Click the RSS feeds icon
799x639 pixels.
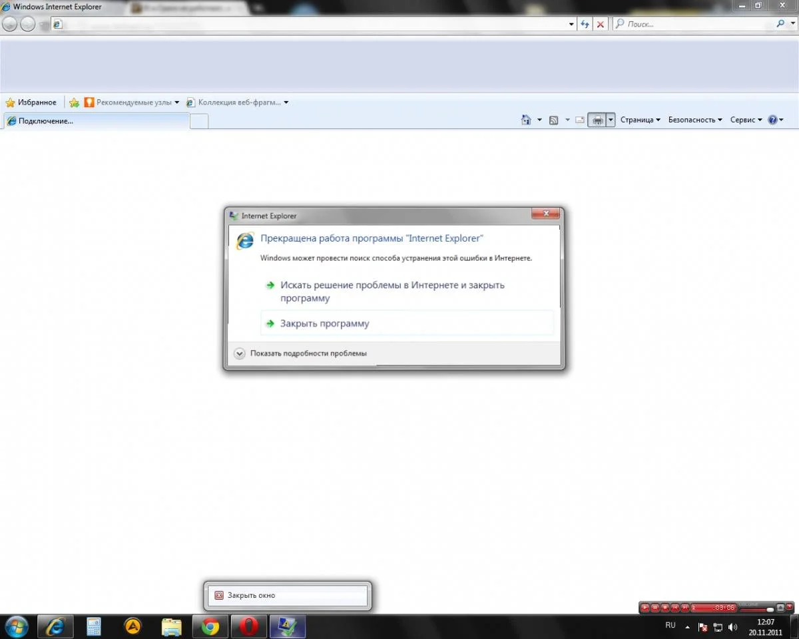click(x=553, y=120)
